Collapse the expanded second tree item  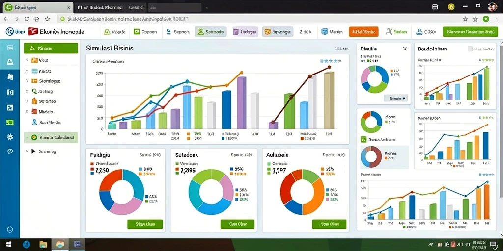(x=27, y=71)
